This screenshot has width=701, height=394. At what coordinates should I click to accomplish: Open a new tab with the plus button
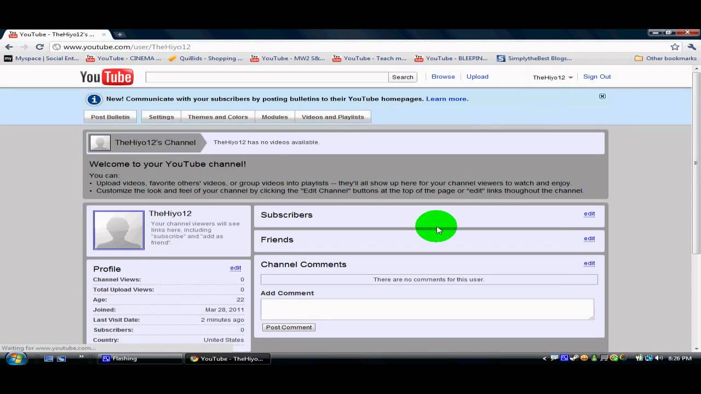(119, 34)
